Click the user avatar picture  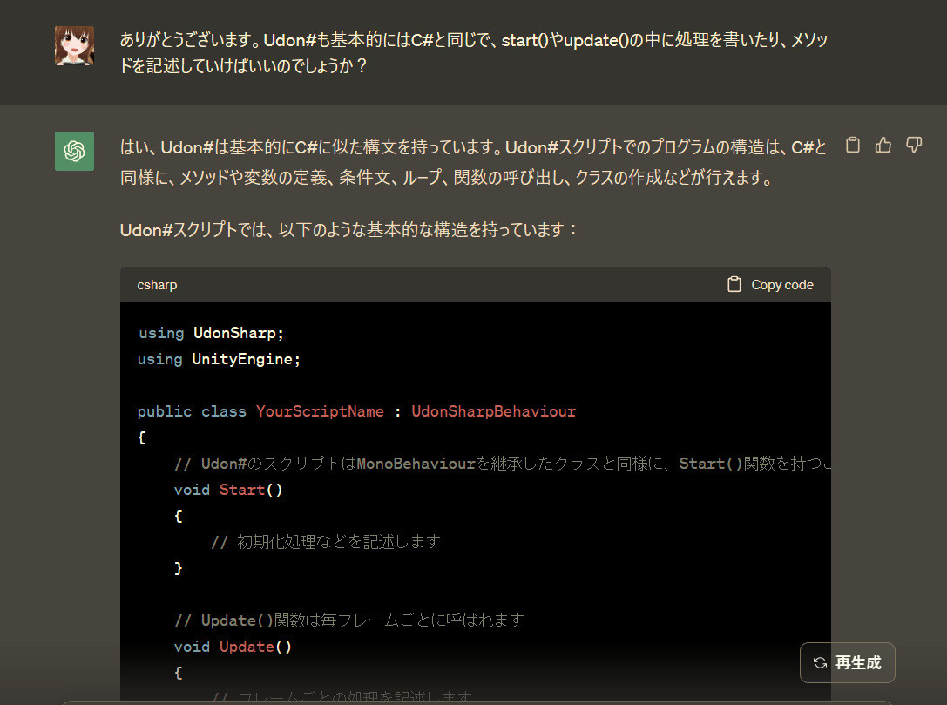click(x=74, y=45)
